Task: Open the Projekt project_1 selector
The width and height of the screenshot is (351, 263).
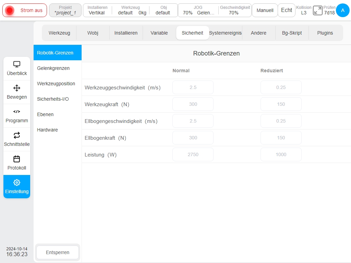Action: pyautogui.click(x=65, y=10)
